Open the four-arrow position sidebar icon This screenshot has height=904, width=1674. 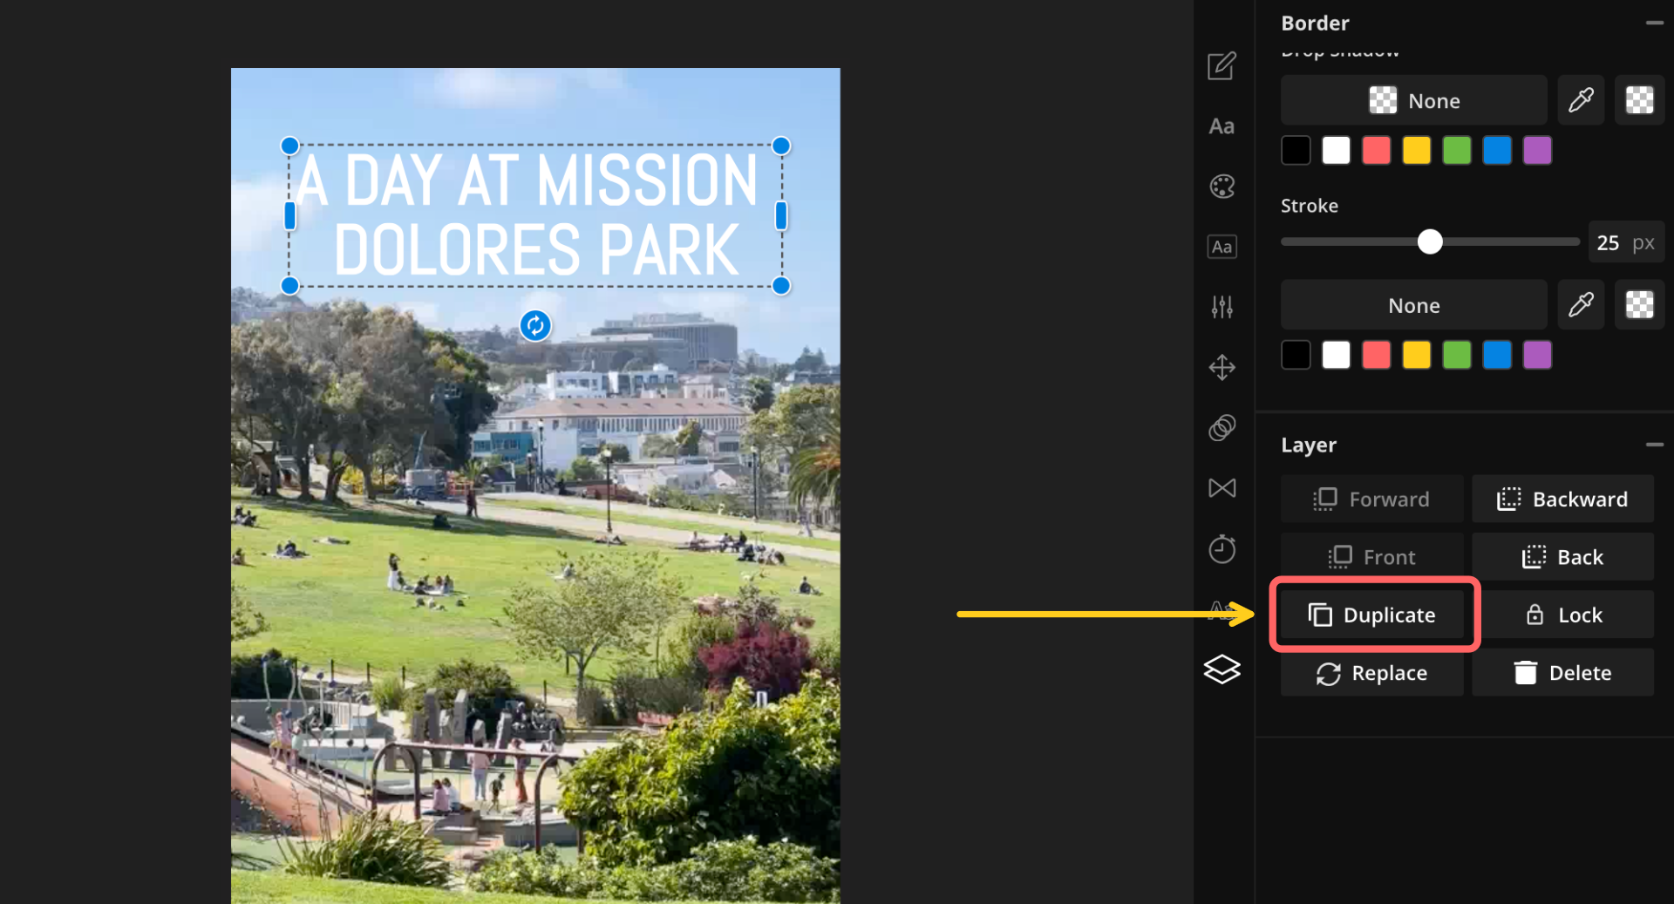click(x=1221, y=367)
